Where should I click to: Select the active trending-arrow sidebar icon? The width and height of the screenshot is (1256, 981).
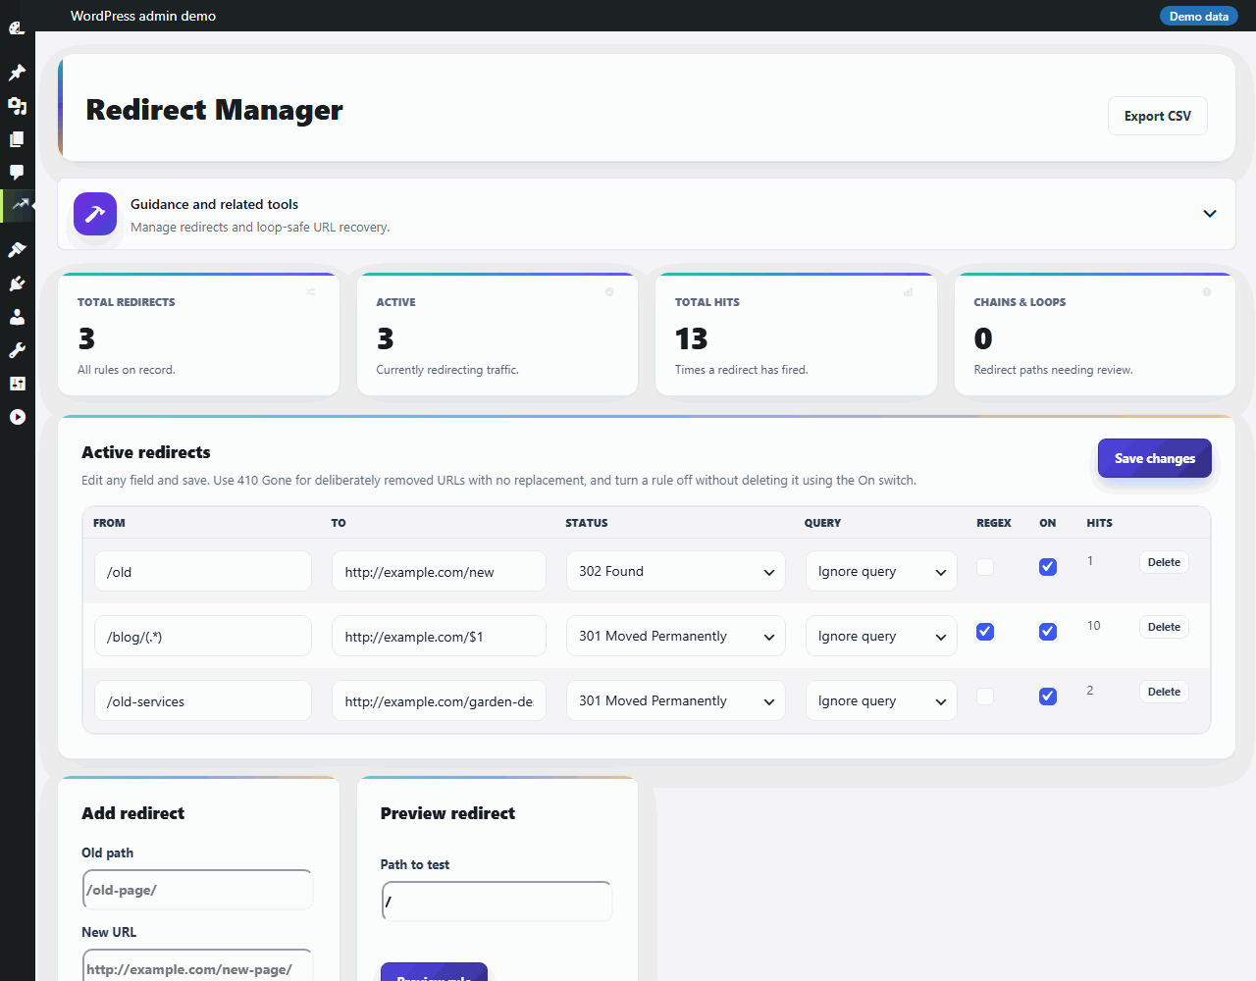tap(18, 206)
